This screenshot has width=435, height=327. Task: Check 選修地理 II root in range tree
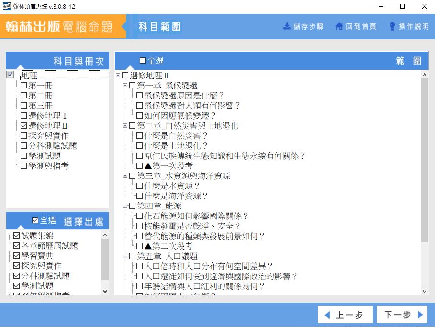click(x=125, y=76)
